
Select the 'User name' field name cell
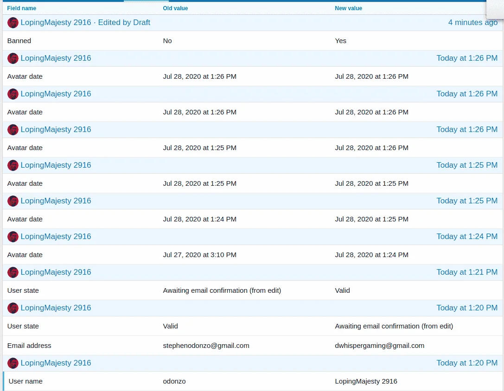(x=26, y=381)
